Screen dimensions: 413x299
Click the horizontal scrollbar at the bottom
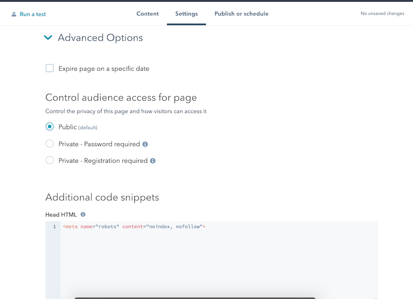tap(195, 297)
